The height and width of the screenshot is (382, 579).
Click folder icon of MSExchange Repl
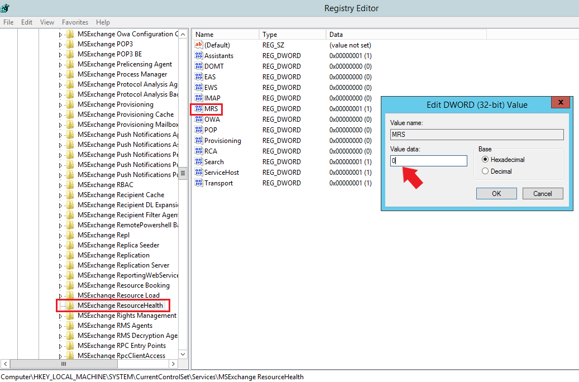pyautogui.click(x=70, y=235)
